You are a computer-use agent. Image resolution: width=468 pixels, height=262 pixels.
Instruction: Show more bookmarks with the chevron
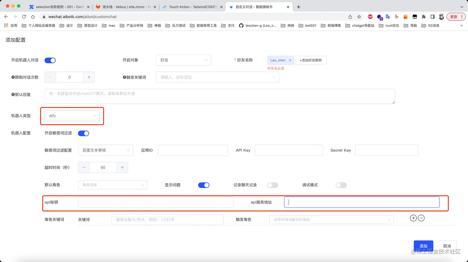461,26
